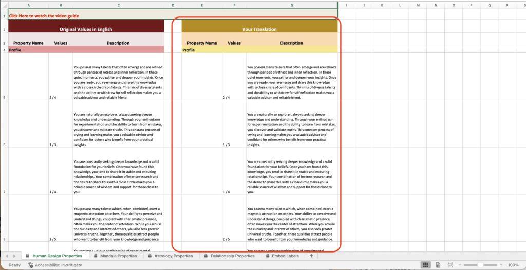This screenshot has height=270, width=526.
Task: Click the Normal view icon in status bar
Action: coord(425,265)
